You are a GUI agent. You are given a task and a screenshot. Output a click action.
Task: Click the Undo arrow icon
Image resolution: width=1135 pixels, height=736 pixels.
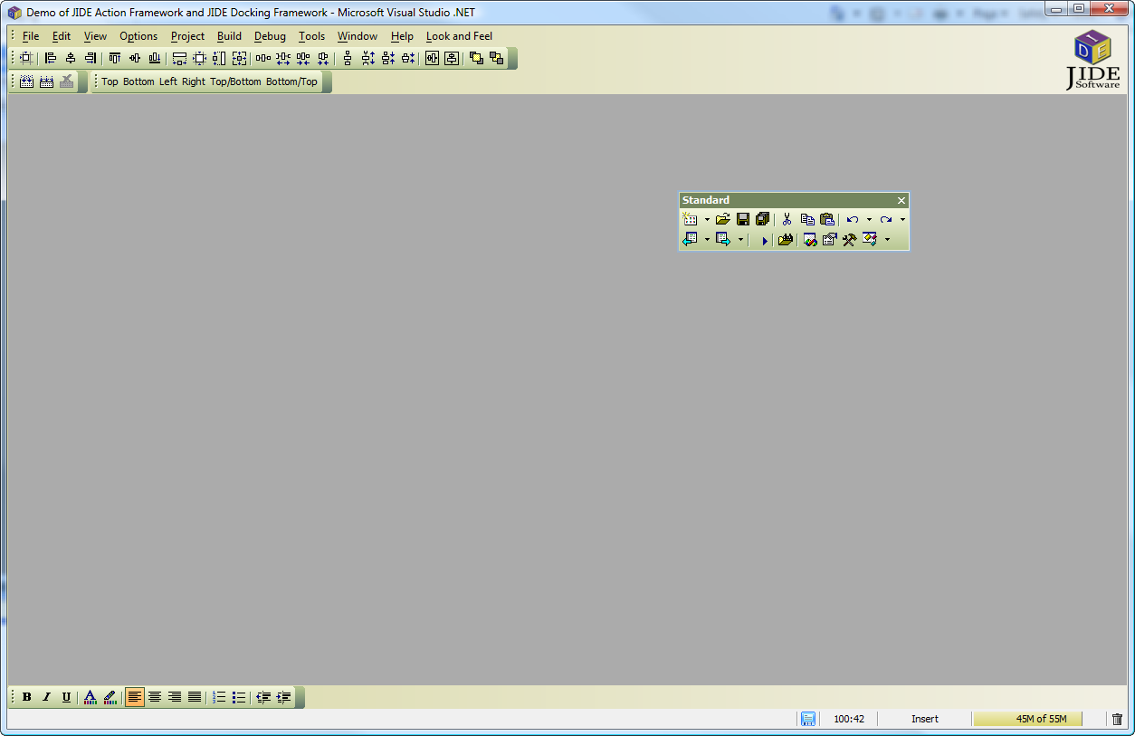coord(853,219)
